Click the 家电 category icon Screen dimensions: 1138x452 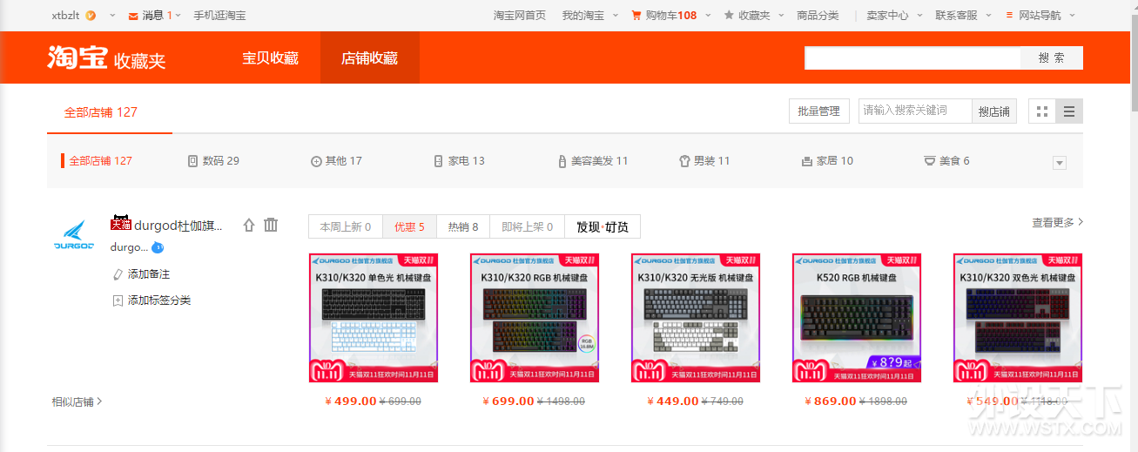coord(439,161)
